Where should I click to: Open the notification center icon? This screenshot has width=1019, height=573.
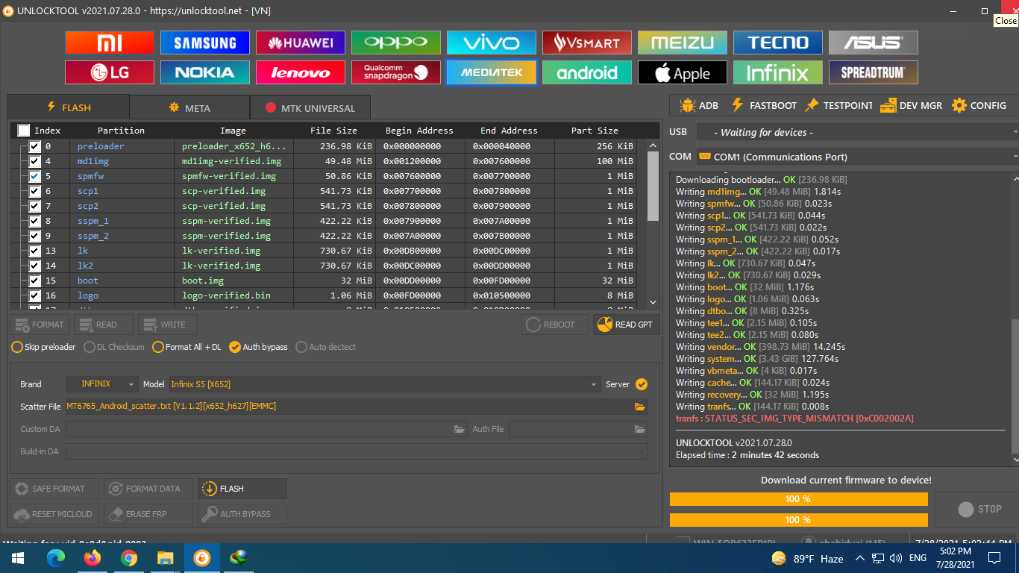[994, 558]
